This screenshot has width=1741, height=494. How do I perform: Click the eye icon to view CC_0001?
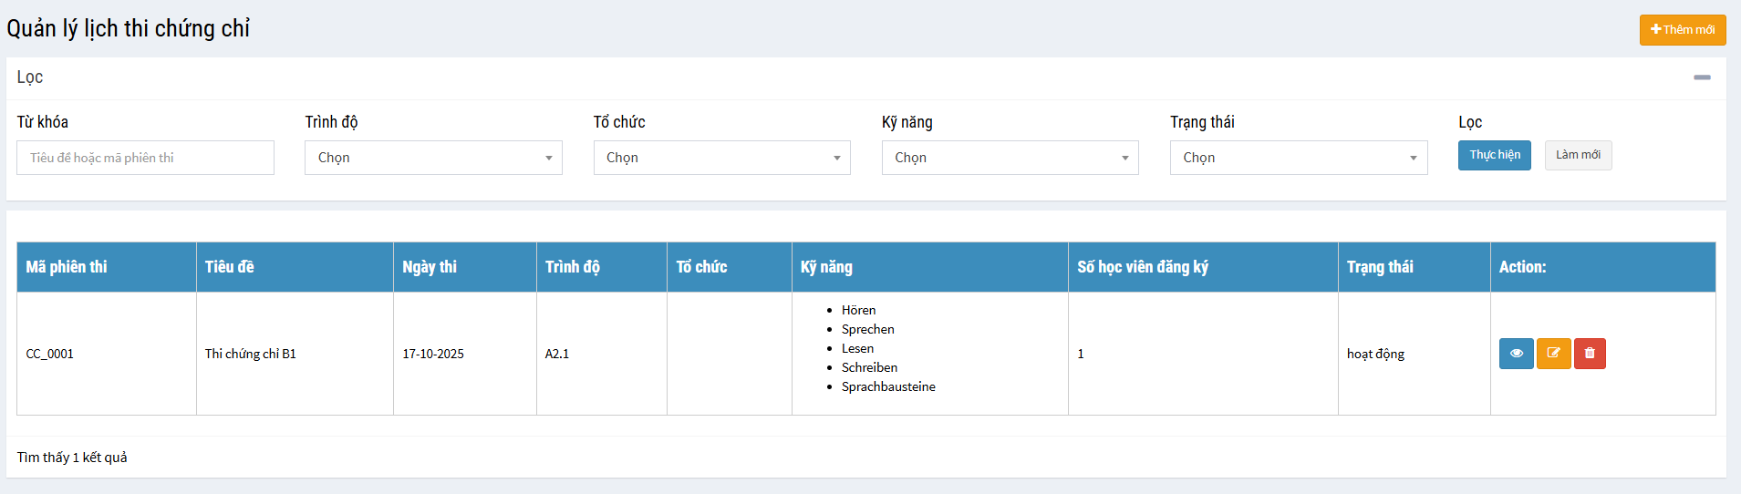click(1516, 354)
